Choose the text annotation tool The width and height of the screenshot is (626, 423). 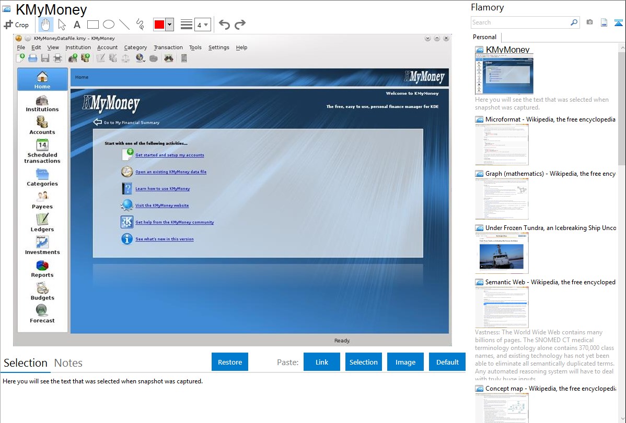pyautogui.click(x=77, y=25)
